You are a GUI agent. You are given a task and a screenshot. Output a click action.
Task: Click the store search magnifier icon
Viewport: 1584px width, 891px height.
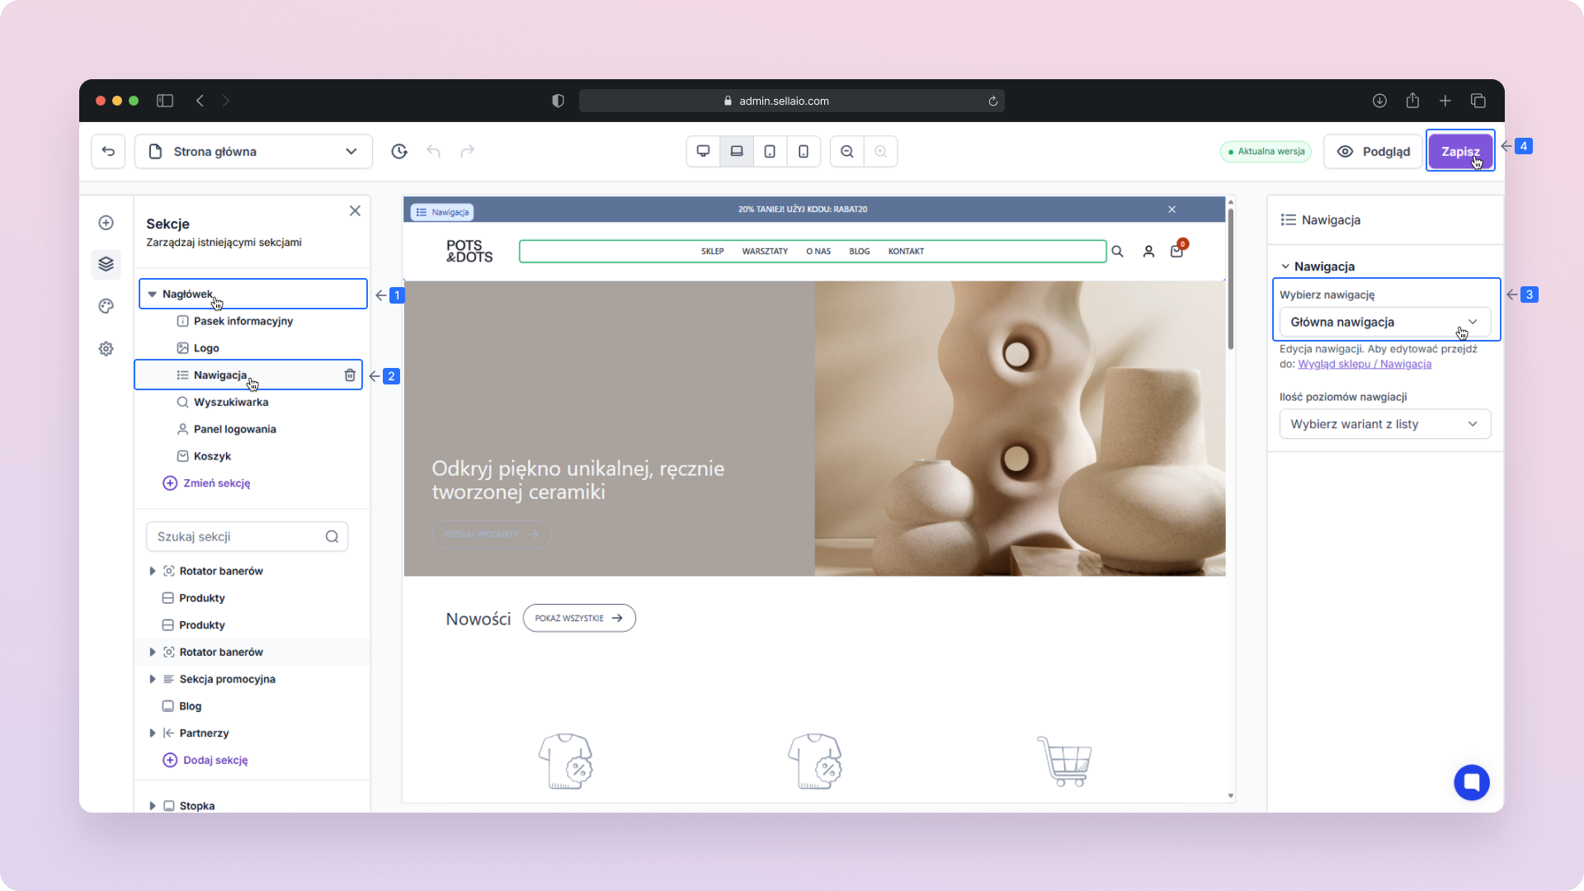coord(1117,252)
